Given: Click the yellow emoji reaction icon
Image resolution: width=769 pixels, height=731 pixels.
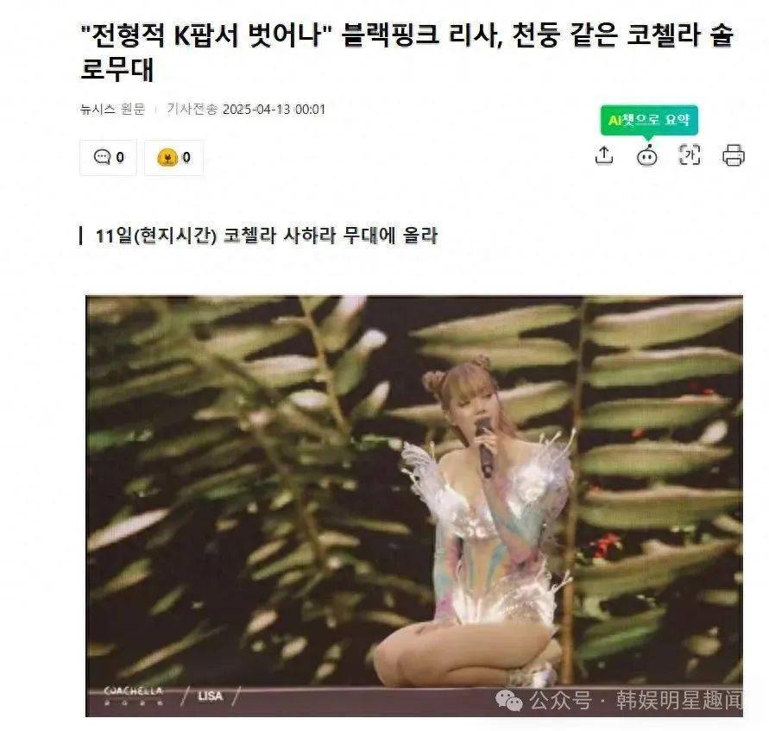Looking at the screenshot, I should (167, 157).
